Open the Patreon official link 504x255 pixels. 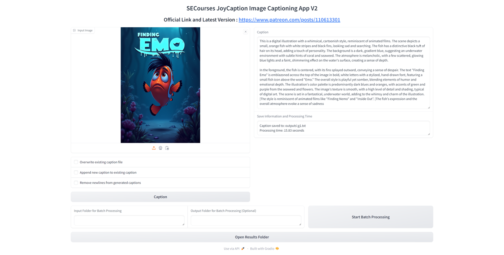tap(289, 20)
